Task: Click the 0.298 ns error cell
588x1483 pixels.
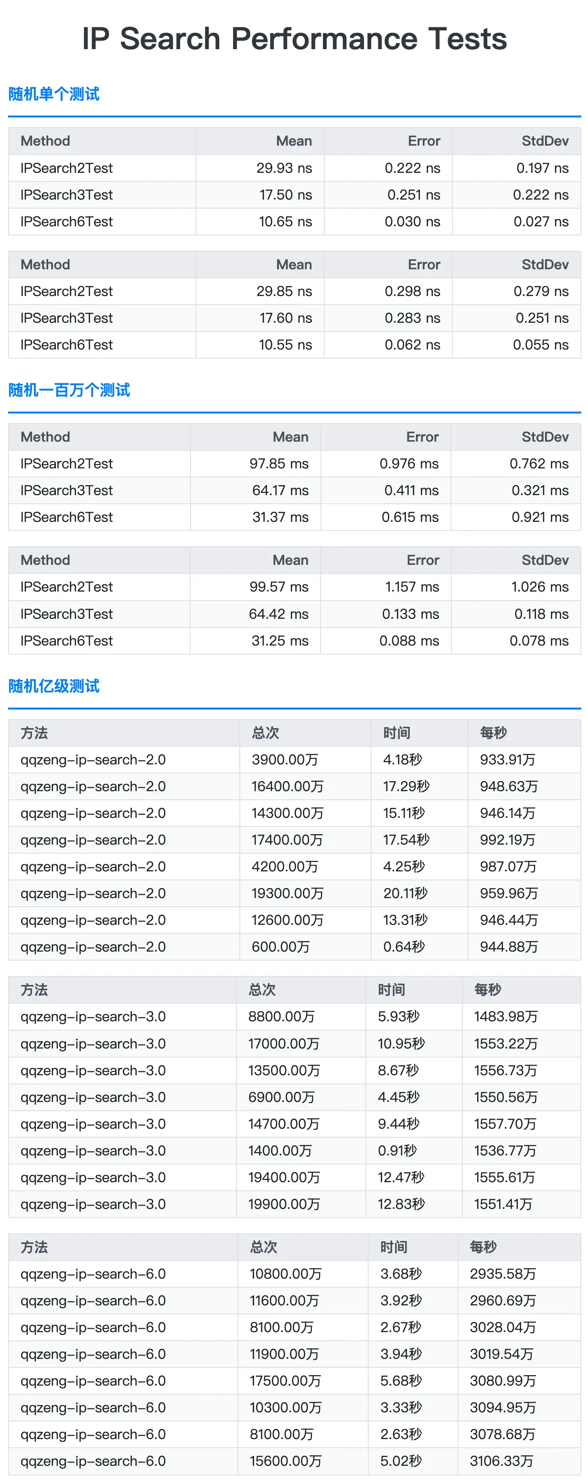Action: pos(388,291)
